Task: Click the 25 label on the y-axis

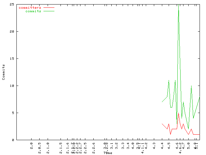Action: (11, 4)
